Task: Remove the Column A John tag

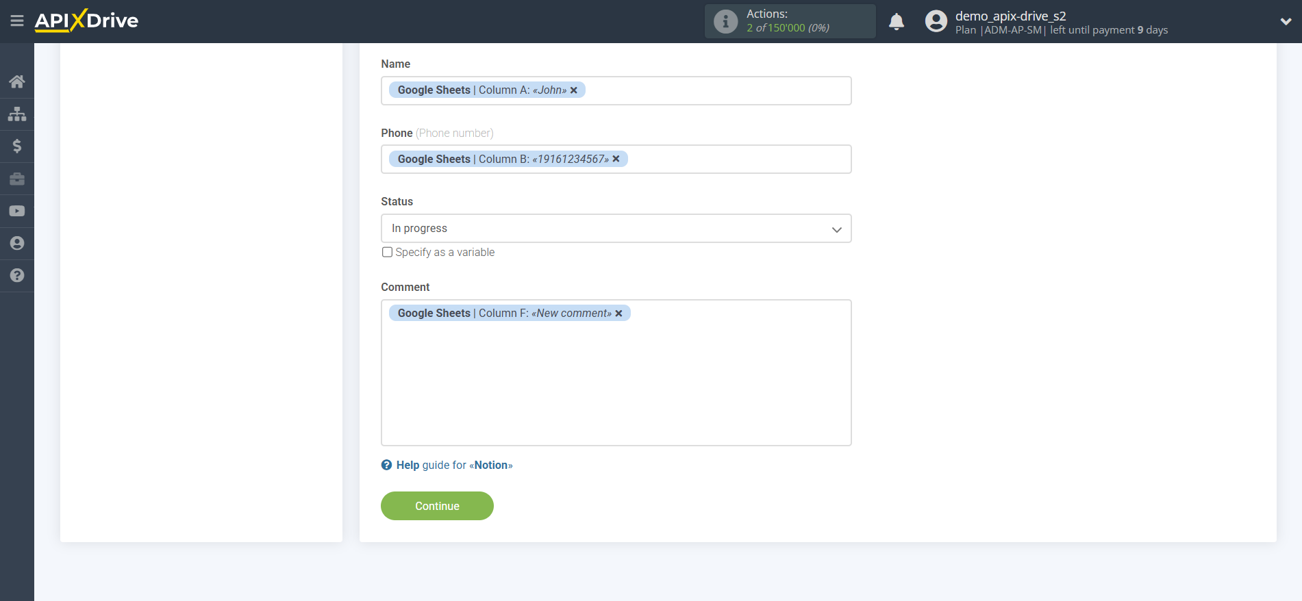Action: coord(574,90)
